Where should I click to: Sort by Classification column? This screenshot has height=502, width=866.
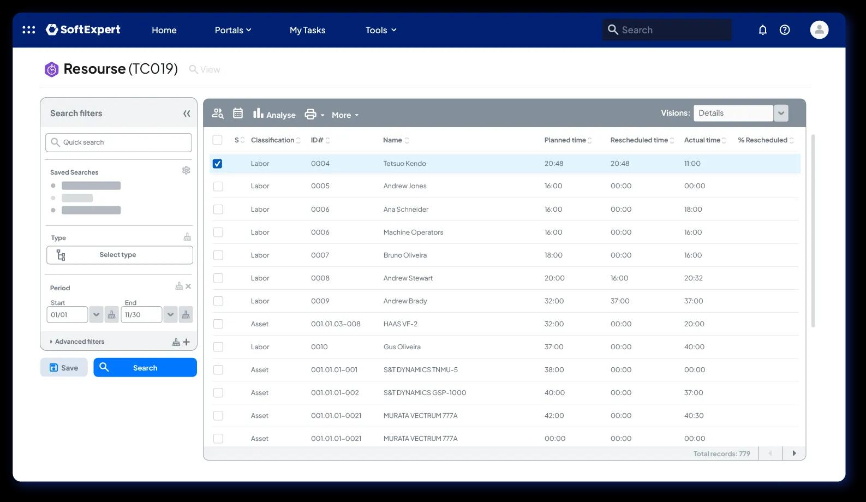click(x=276, y=140)
